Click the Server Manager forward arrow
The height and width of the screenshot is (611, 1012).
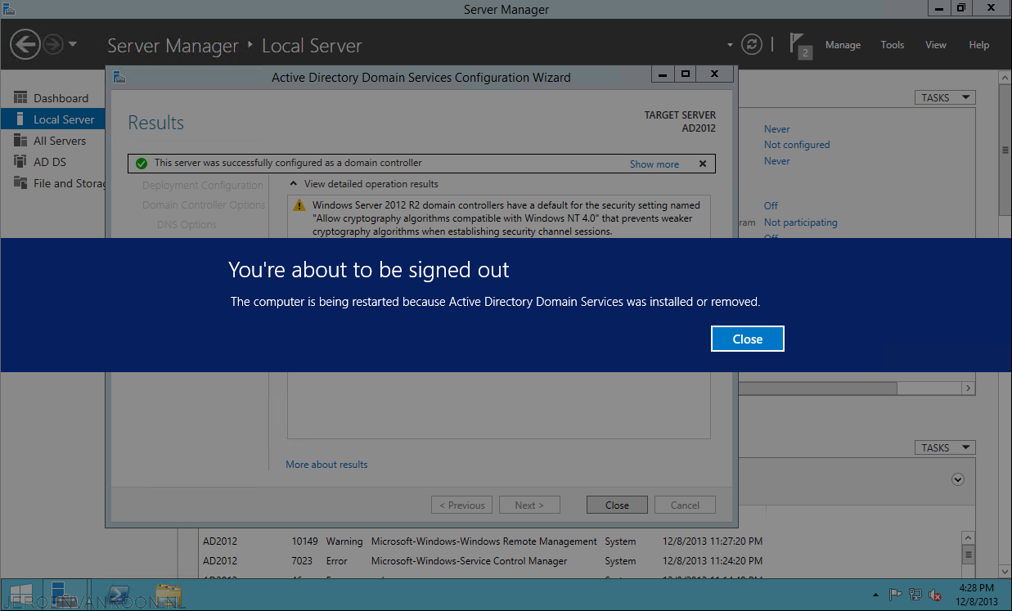pyautogui.click(x=53, y=44)
